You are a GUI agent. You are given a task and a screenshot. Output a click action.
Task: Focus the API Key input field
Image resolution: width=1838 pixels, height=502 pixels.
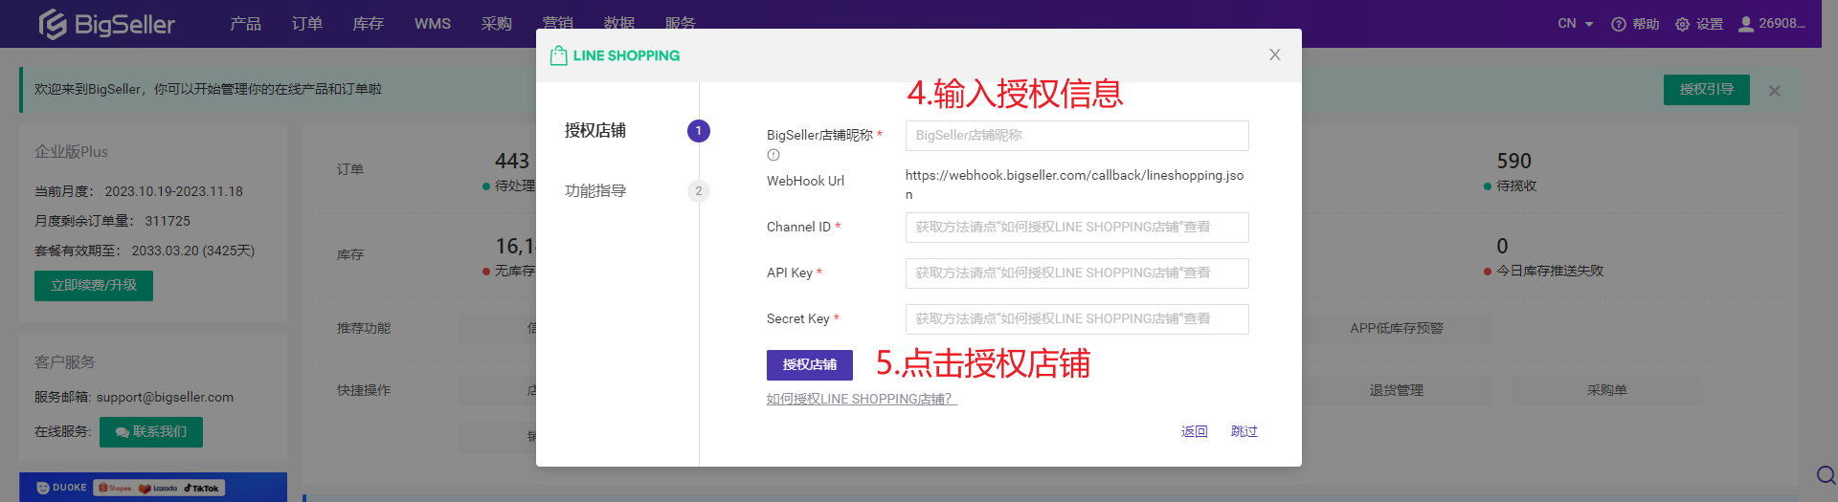pos(1077,273)
